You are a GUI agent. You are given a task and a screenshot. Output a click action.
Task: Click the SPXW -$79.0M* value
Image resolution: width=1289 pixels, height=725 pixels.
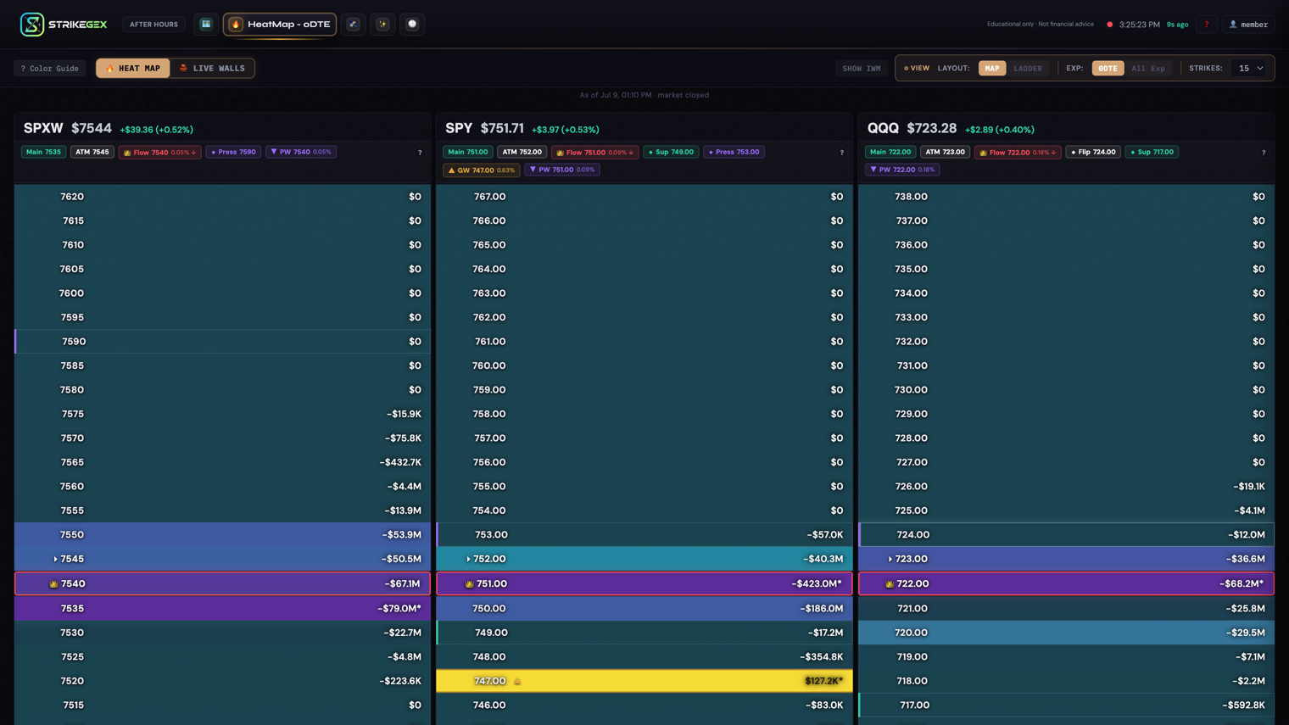point(399,609)
